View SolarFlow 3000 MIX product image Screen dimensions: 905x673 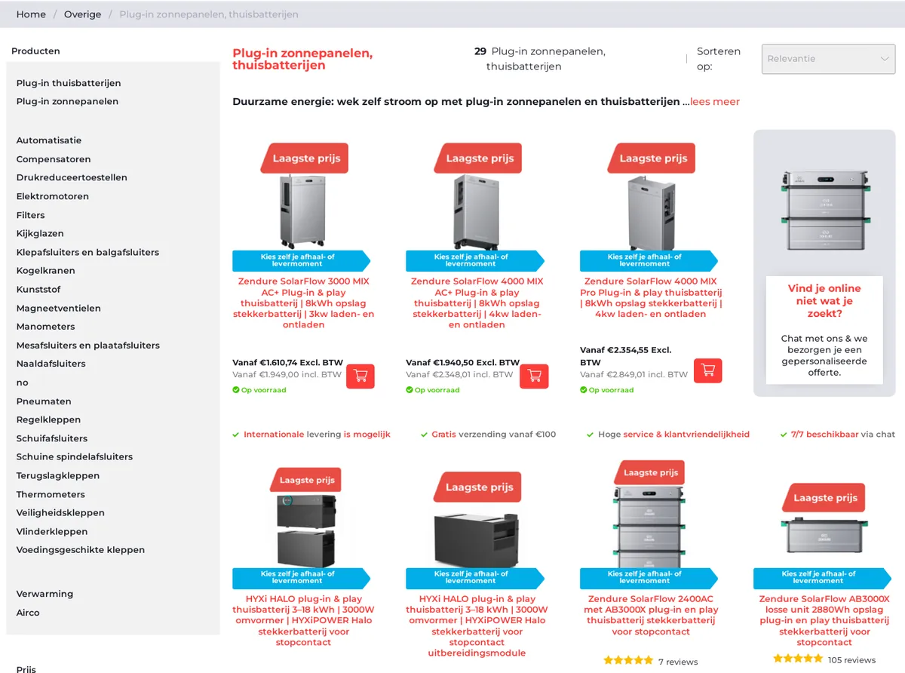click(x=302, y=211)
